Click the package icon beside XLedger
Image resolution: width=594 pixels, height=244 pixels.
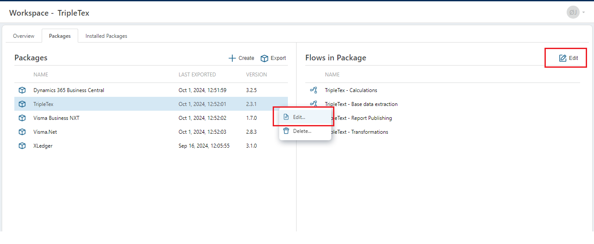tap(22, 146)
